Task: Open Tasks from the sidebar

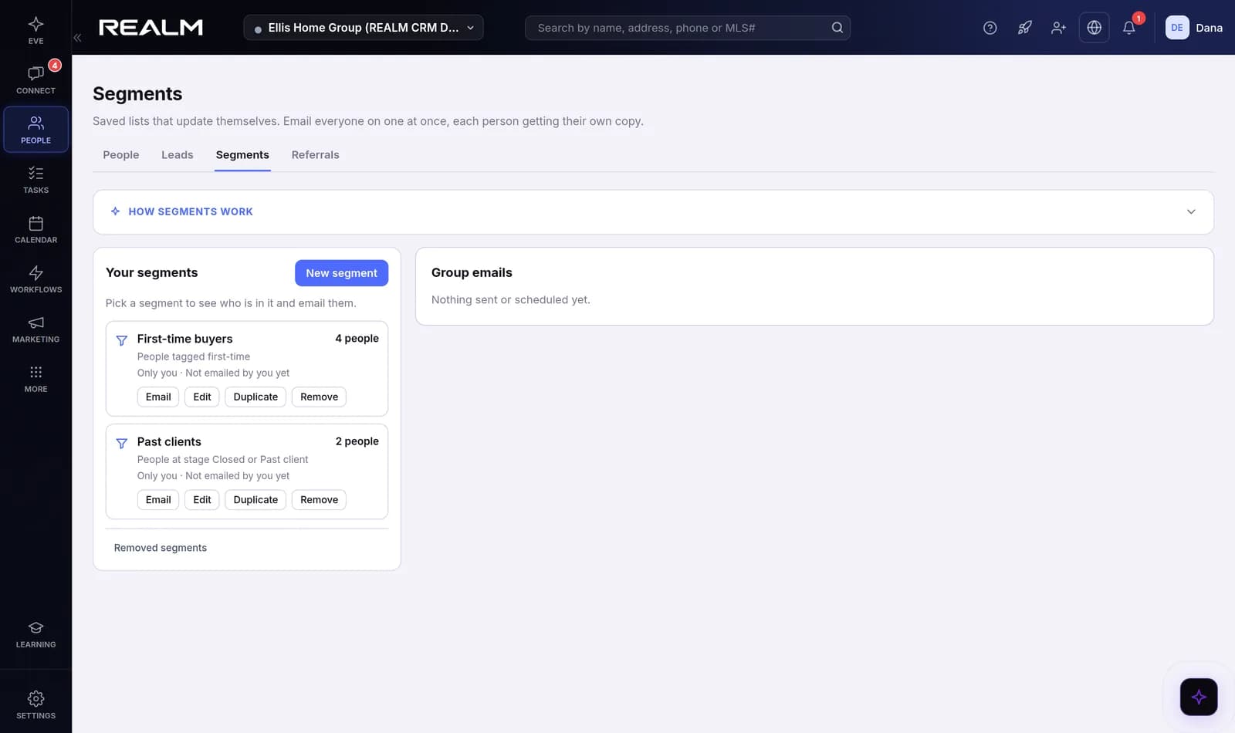Action: (36, 180)
